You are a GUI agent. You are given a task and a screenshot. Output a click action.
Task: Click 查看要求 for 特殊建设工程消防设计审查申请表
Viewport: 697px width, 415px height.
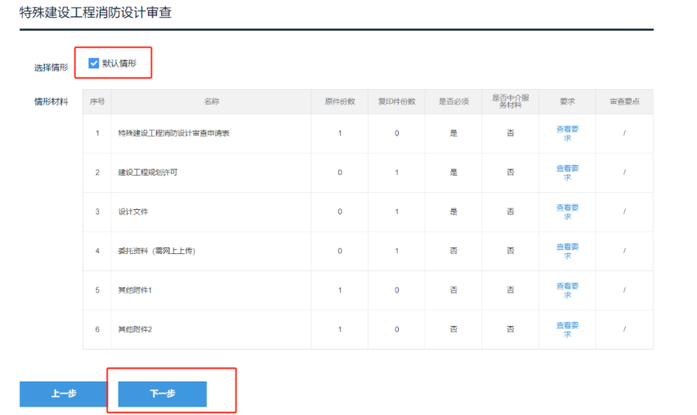click(567, 133)
